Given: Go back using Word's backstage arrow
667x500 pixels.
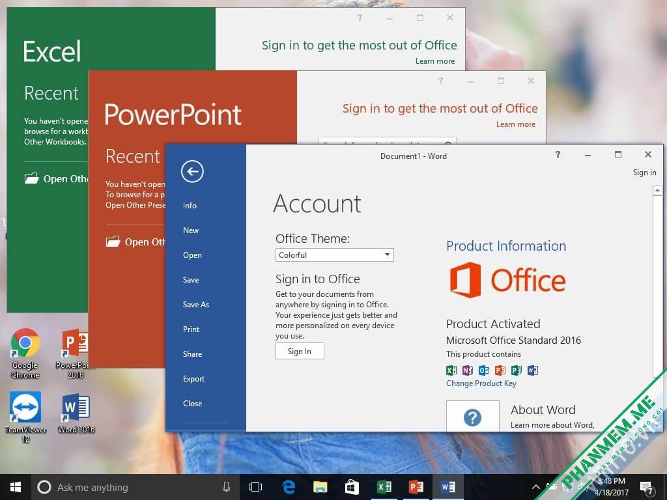Looking at the screenshot, I should point(192,171).
